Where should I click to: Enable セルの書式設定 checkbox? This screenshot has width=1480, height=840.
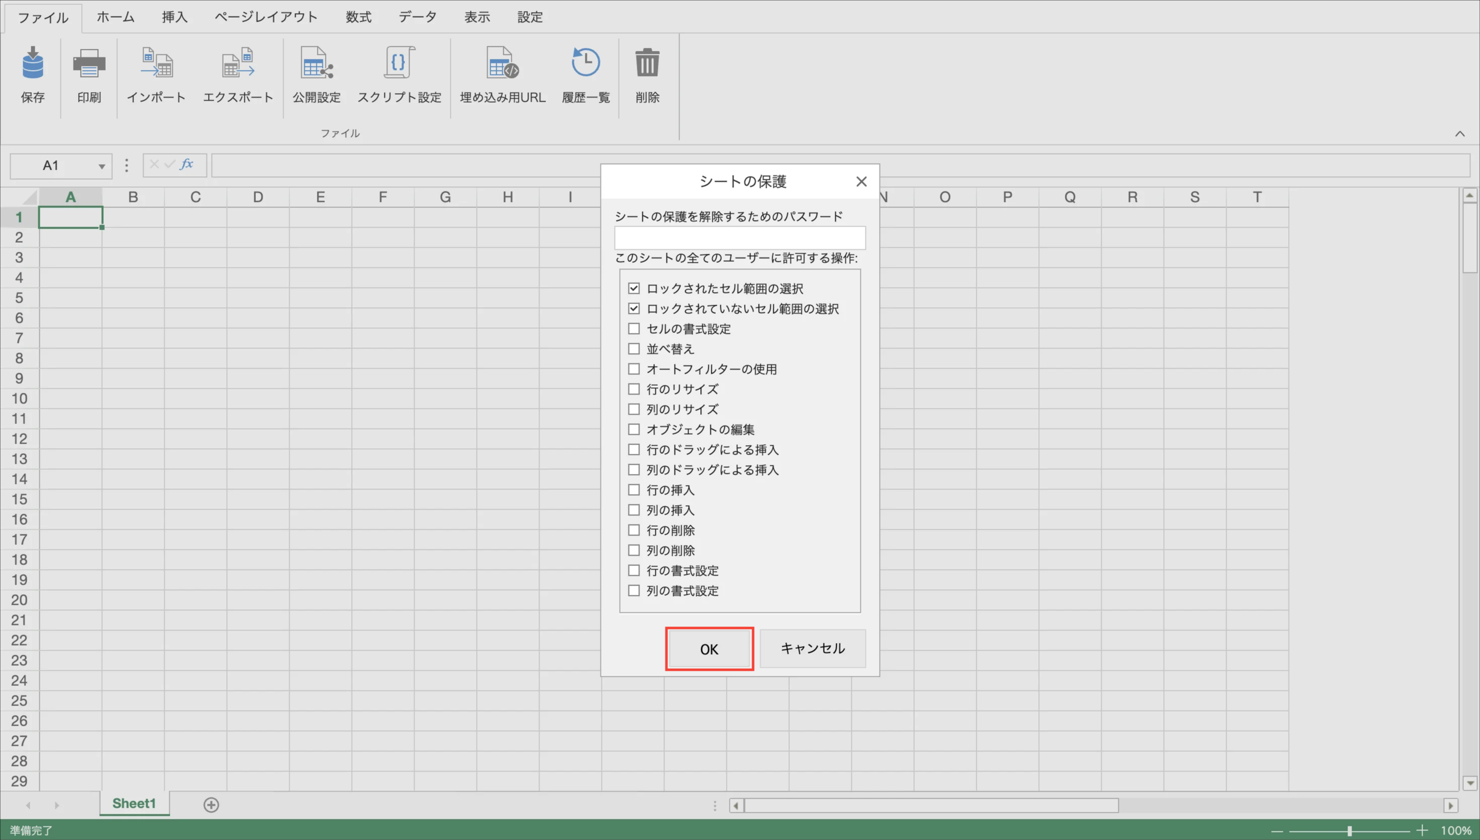634,329
